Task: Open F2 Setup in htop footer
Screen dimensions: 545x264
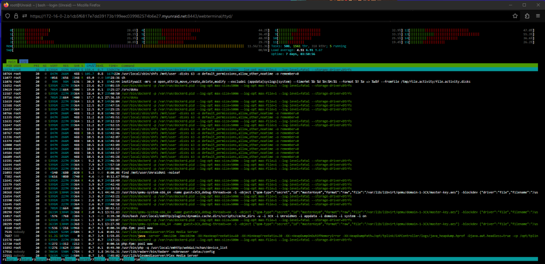Action: coord(25,259)
